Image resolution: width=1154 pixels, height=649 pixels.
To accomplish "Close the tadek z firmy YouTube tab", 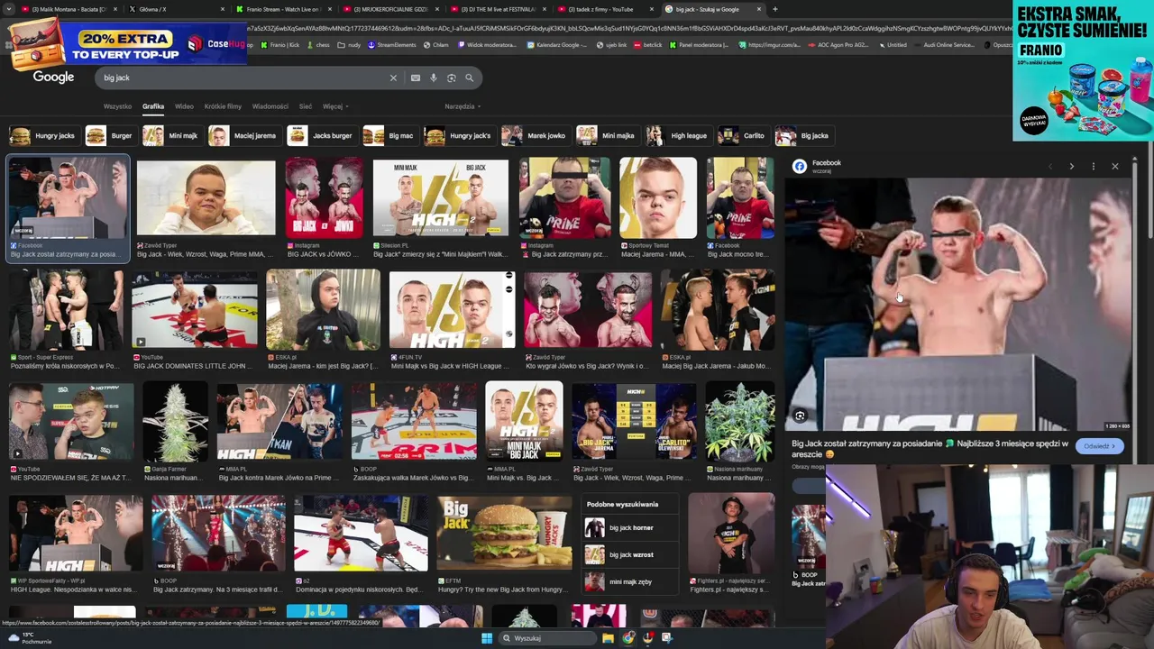I will (x=653, y=9).
